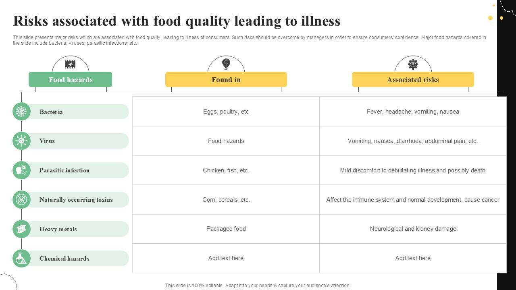Select the Packaged food cell
516x290 pixels.
226,229
